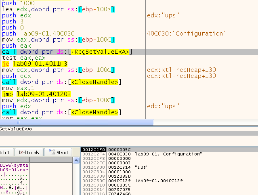Switch to the Struct tab
This screenshot has width=258, height=195.
click(59, 152)
